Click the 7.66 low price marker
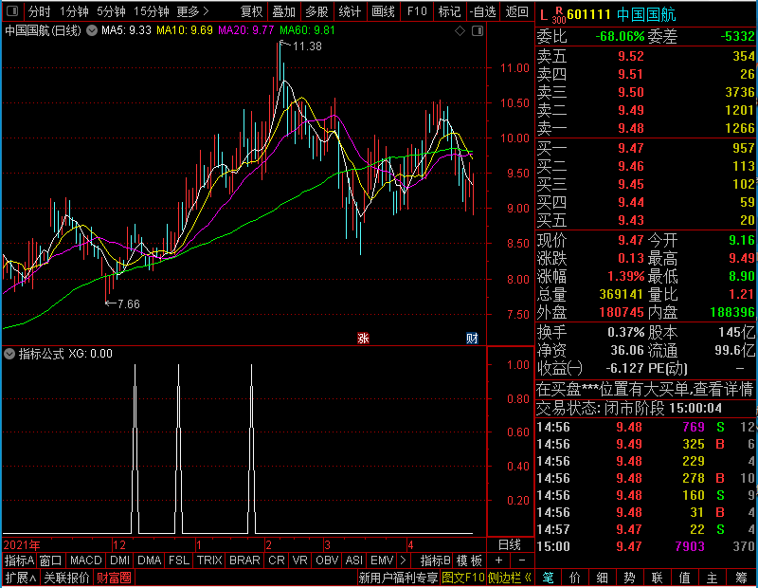This screenshot has height=588, width=758. [x=129, y=304]
